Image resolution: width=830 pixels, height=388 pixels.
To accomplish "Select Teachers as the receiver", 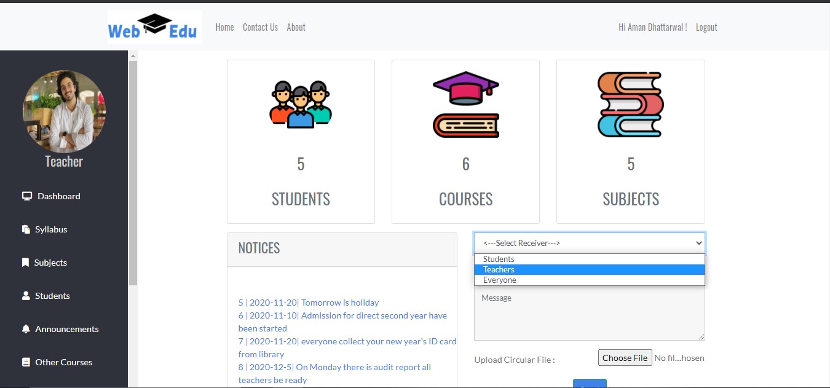I will (499, 269).
